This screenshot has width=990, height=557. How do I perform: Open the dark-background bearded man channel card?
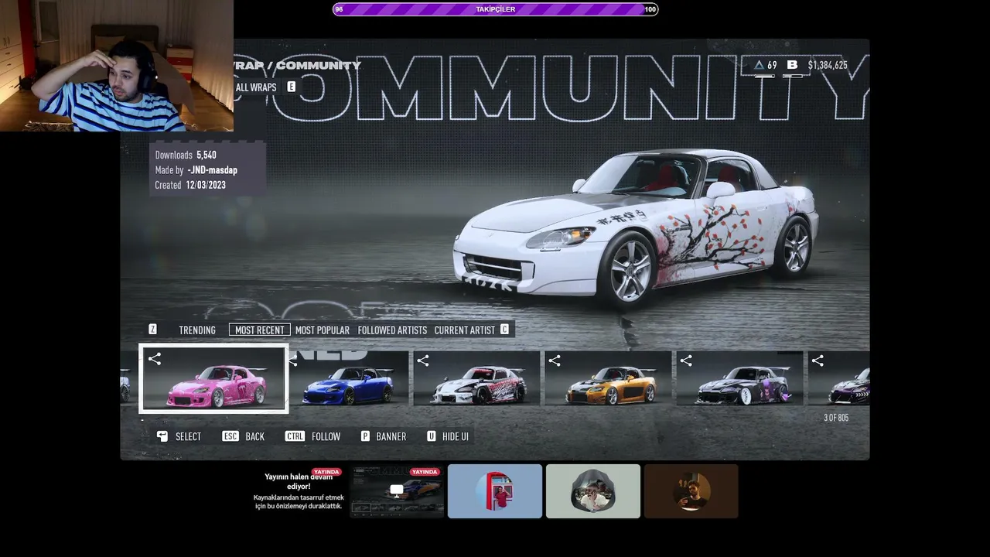coord(691,491)
